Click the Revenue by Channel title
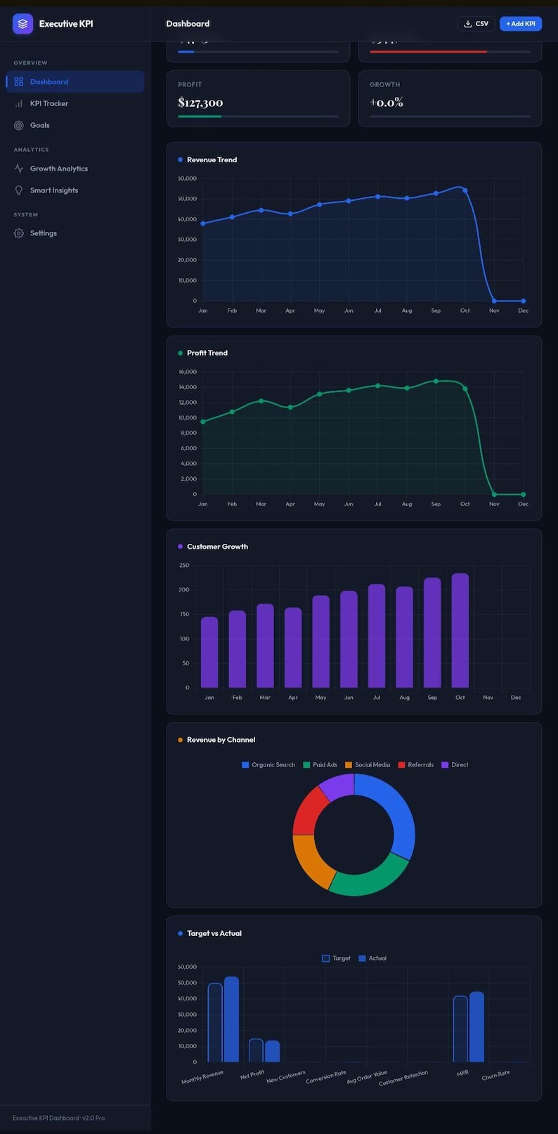 click(x=221, y=740)
